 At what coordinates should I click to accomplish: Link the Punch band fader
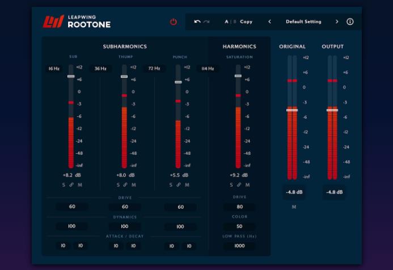(179, 185)
